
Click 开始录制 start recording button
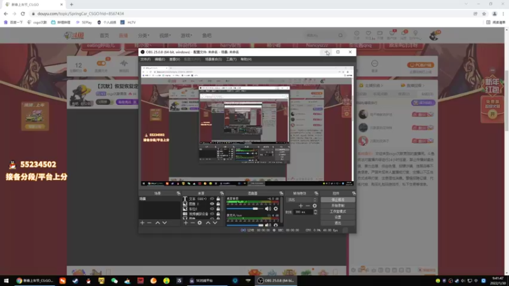pos(338,205)
